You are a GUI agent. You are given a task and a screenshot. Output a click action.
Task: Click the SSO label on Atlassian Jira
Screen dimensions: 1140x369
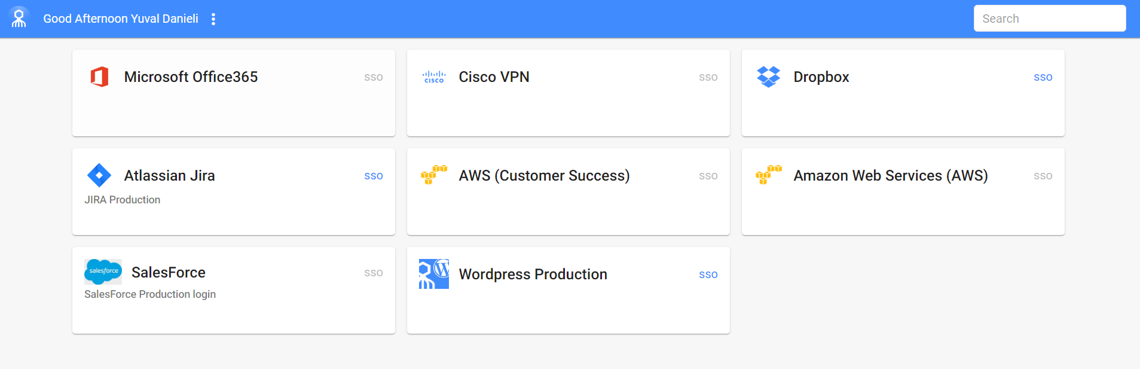[374, 176]
